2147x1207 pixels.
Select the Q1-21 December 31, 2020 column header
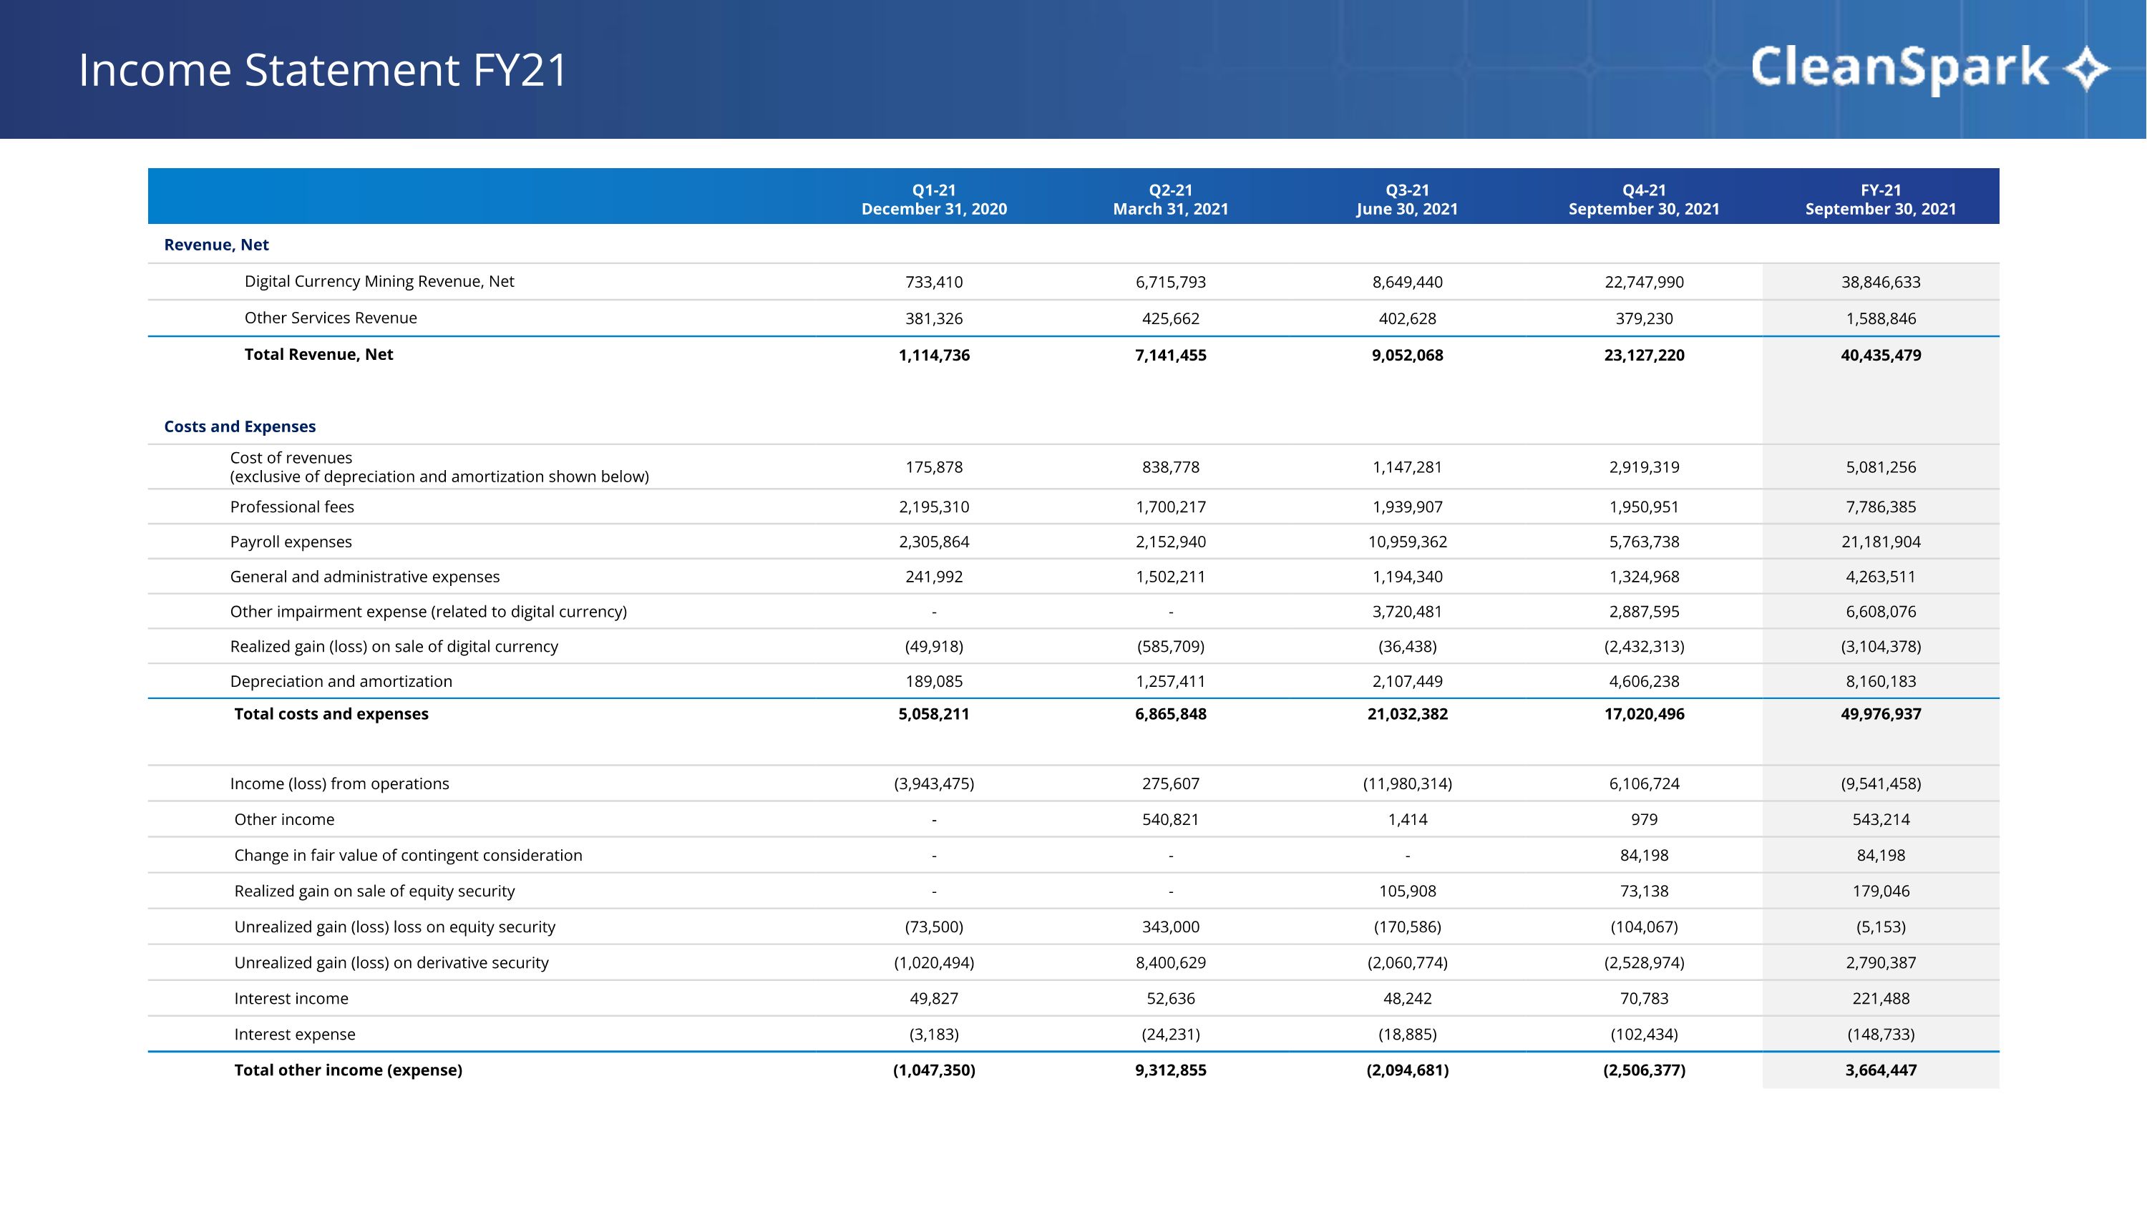click(933, 199)
